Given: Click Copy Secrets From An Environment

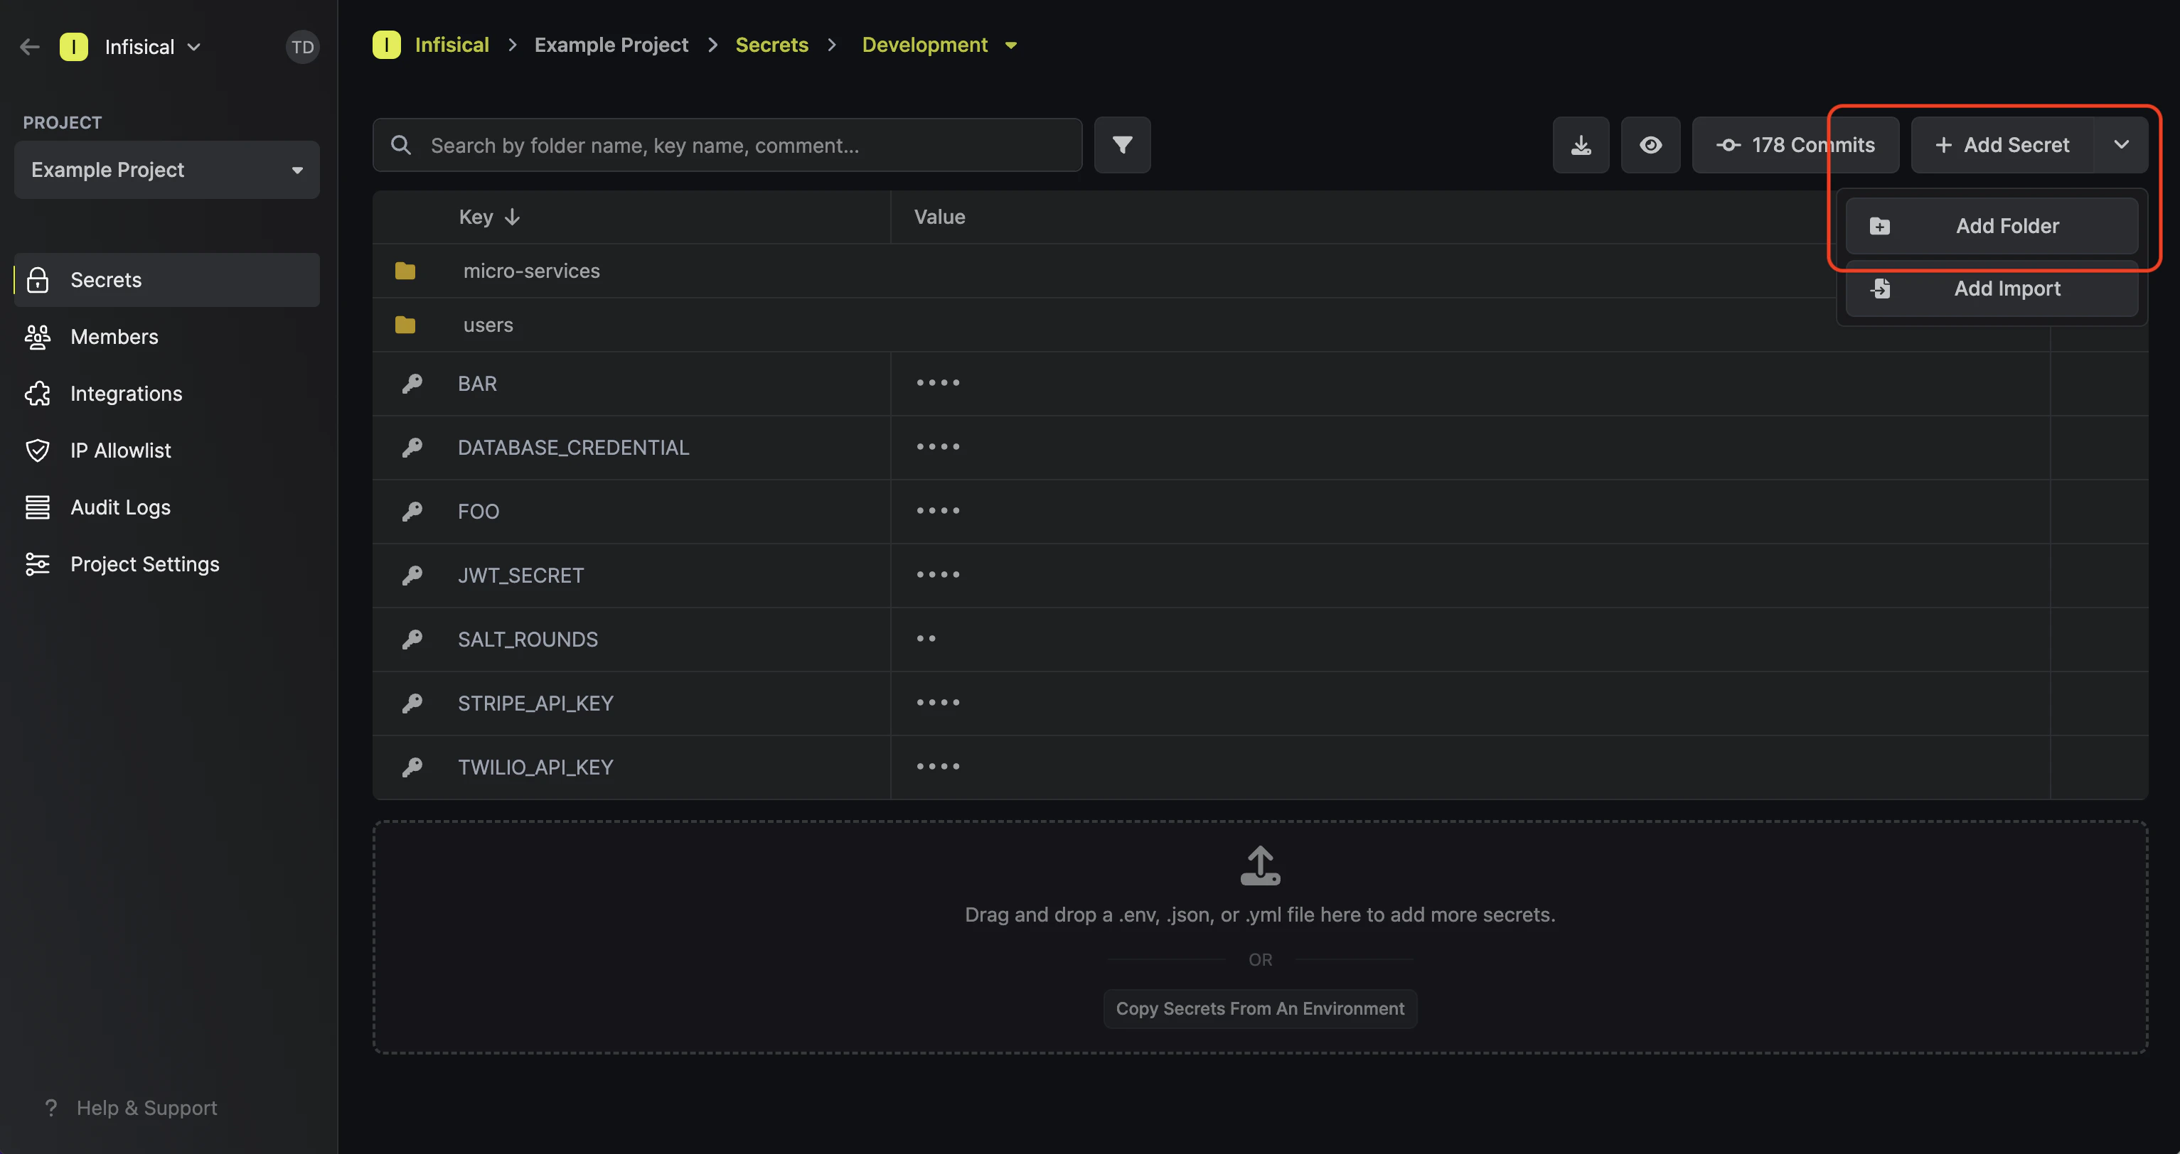Looking at the screenshot, I should pyautogui.click(x=1260, y=1008).
